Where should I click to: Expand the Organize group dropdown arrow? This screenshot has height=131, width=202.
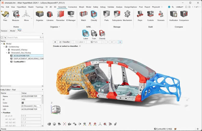pos(59,27)
